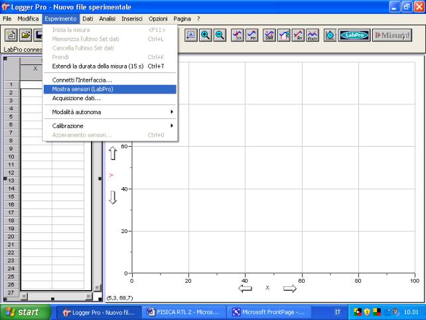Click the Zoom In magnifier icon
Viewport: 426px width, 320px height.
click(x=205, y=36)
